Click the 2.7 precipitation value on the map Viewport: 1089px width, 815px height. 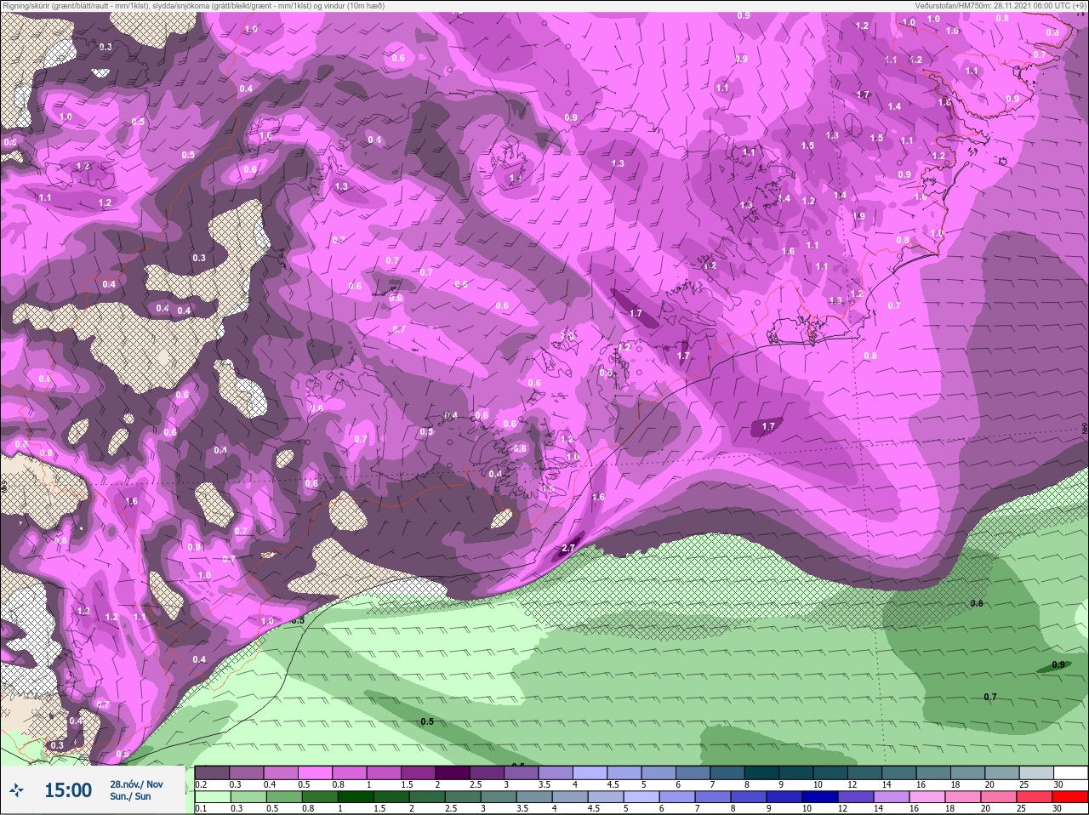569,548
